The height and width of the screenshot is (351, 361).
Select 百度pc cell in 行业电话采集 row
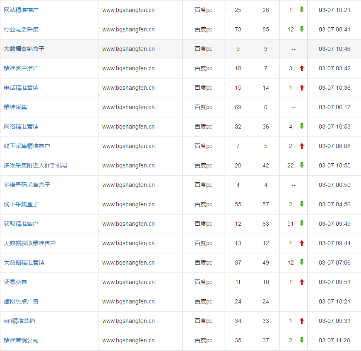(x=203, y=29)
